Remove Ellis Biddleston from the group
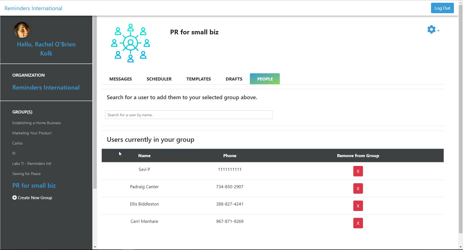 [358, 205]
